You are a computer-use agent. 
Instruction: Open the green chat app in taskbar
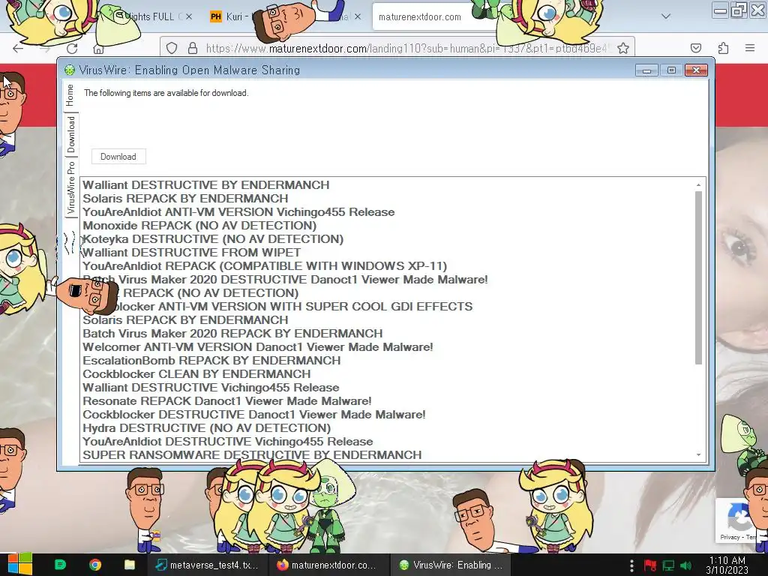pos(60,565)
